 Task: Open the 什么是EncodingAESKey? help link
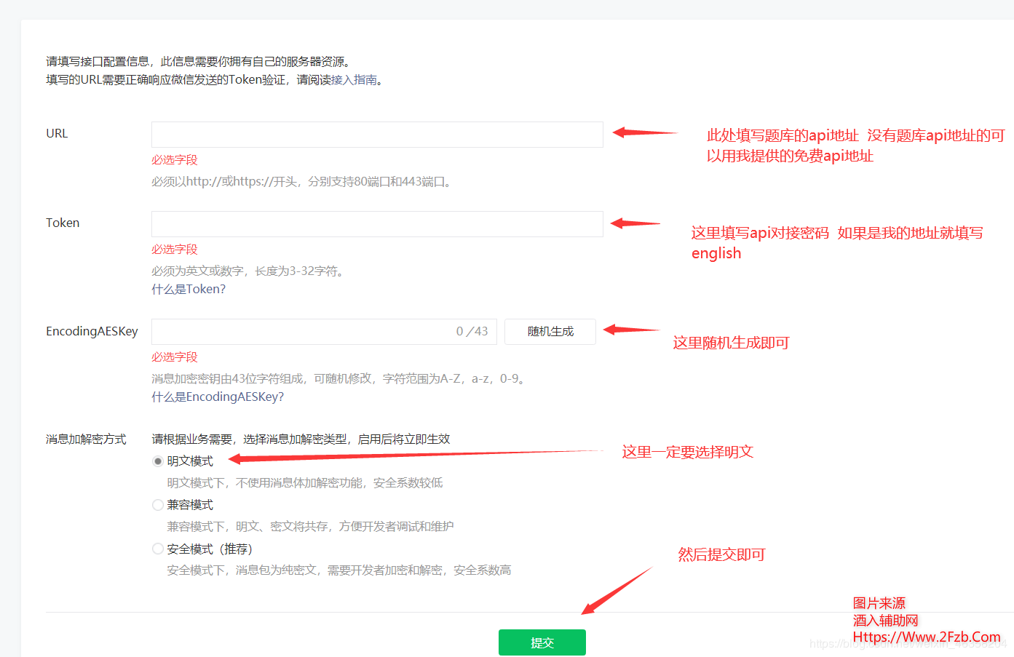[x=218, y=397]
